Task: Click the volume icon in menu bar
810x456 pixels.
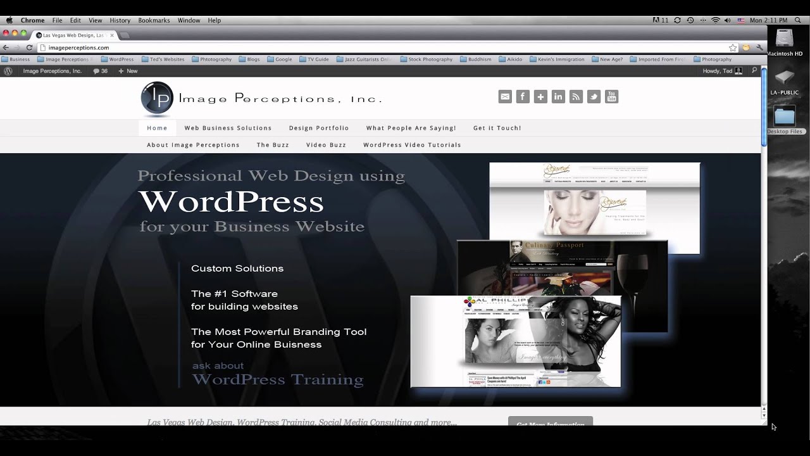Action: click(727, 20)
